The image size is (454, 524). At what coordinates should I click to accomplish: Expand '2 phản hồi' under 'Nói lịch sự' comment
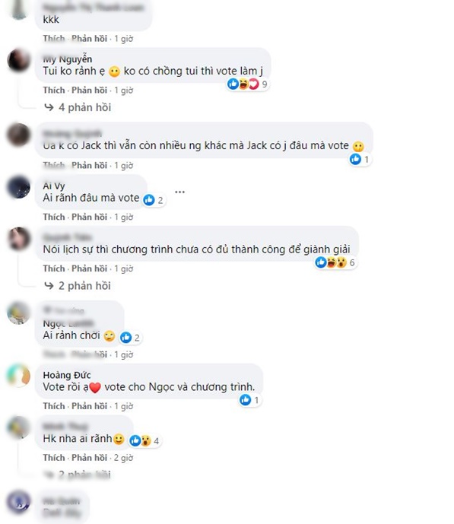click(x=78, y=286)
